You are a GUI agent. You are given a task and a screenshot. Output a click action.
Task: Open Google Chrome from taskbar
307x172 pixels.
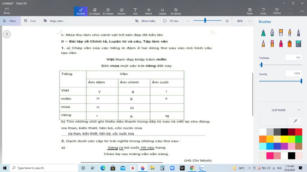click(x=192, y=168)
